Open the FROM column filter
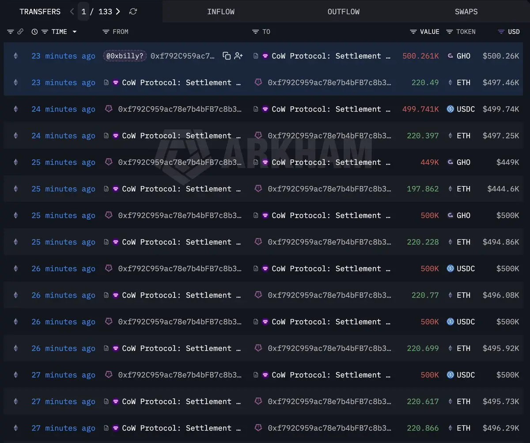 pyautogui.click(x=106, y=32)
